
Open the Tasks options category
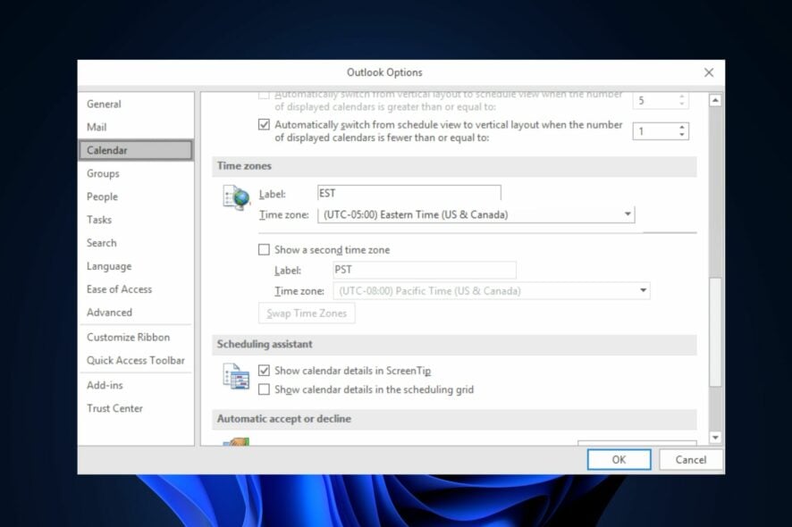[135, 220]
